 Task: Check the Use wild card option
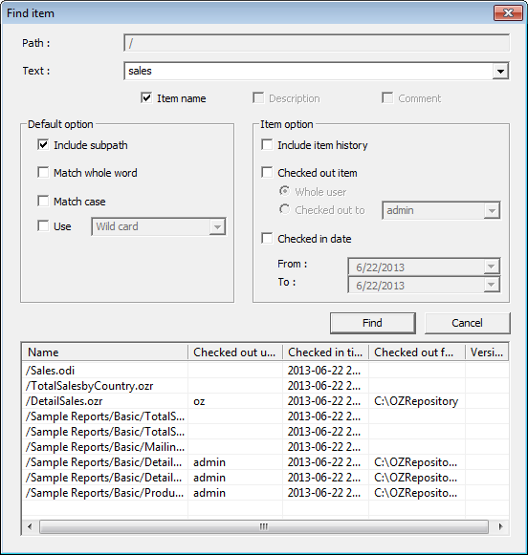pos(43,225)
